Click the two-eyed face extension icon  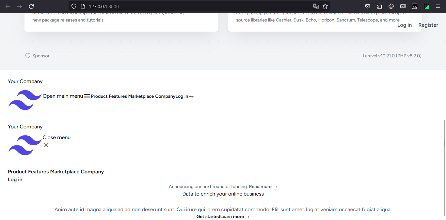(x=415, y=6)
